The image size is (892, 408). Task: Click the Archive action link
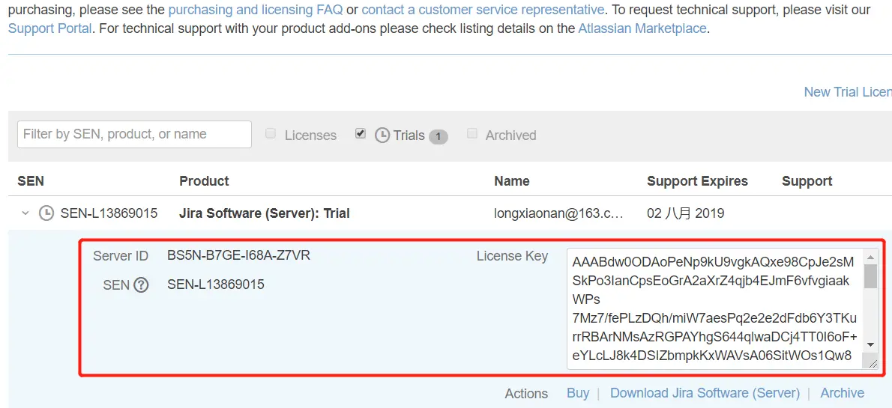[x=843, y=393]
